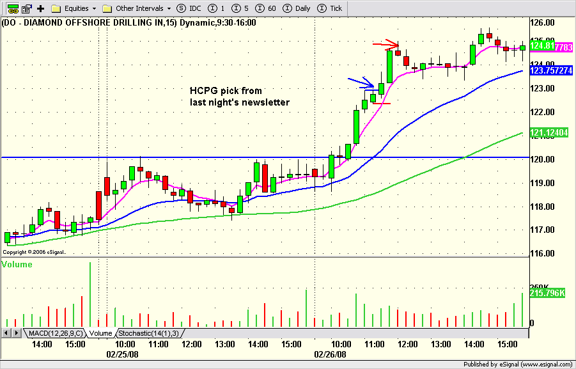The image size is (576, 369).
Task: Switch to the Daily interval
Action: click(297, 8)
